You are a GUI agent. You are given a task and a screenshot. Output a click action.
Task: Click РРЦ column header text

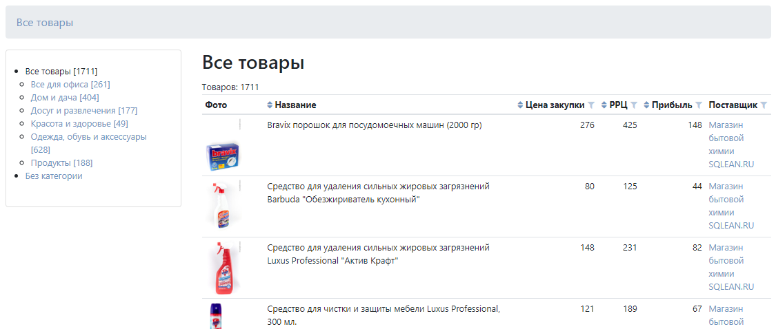pos(619,105)
